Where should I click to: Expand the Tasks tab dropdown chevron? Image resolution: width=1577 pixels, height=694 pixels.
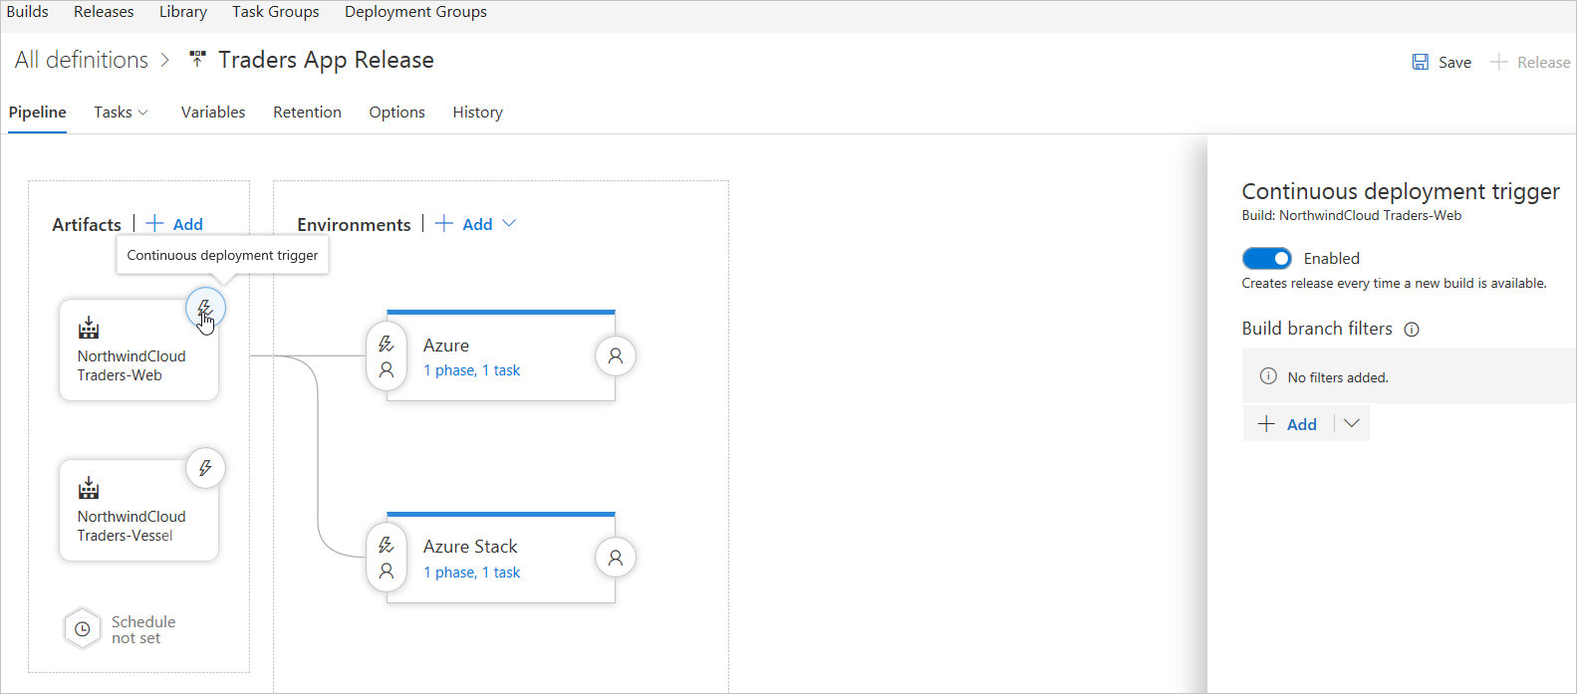click(142, 113)
